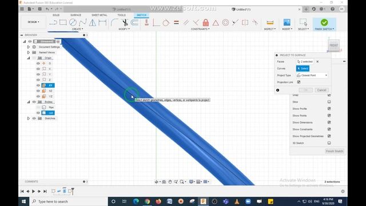Viewport: 366px width, 206px height.
Task: Click the Insert image icon
Action: [287, 22]
